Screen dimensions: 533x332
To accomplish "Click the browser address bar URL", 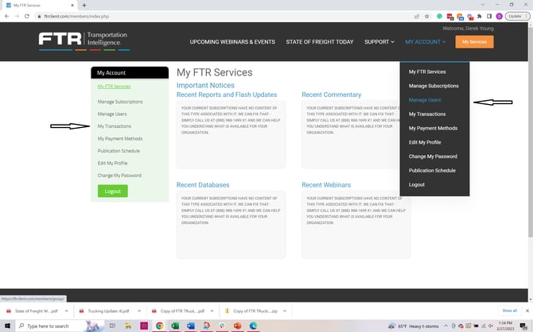I will tap(76, 17).
